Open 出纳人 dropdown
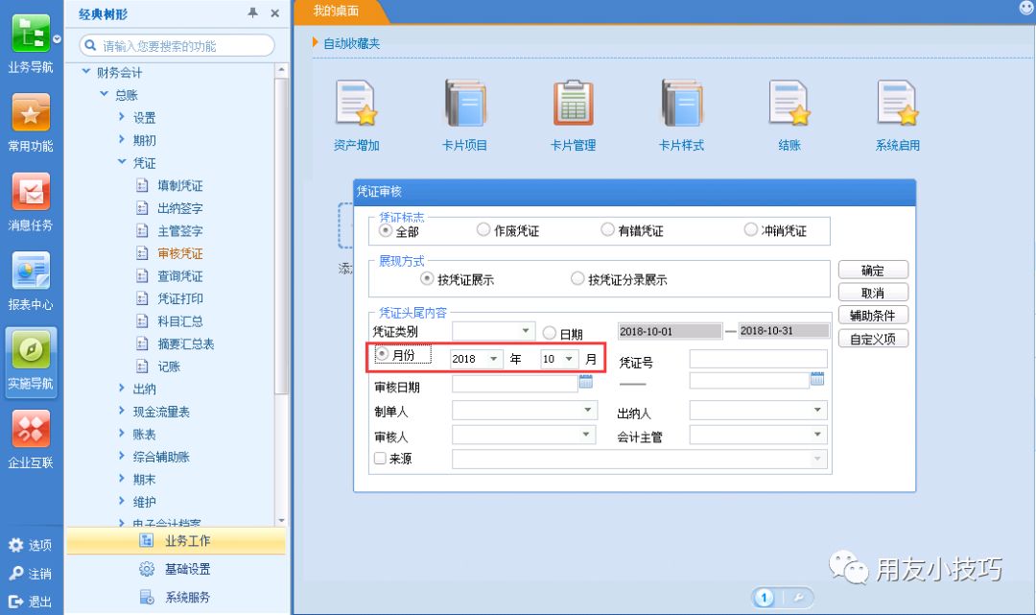 [817, 411]
